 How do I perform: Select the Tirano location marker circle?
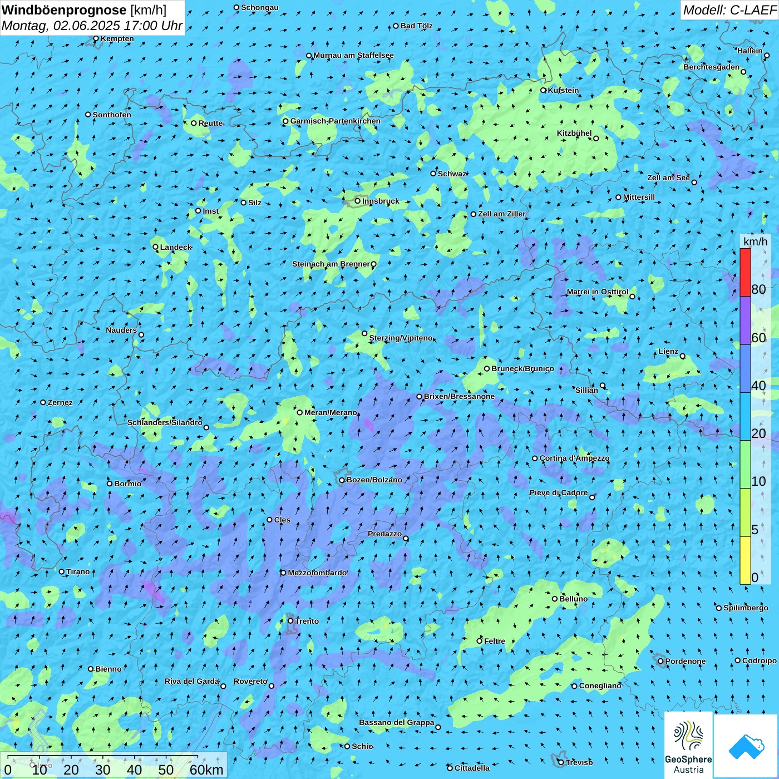(62, 571)
